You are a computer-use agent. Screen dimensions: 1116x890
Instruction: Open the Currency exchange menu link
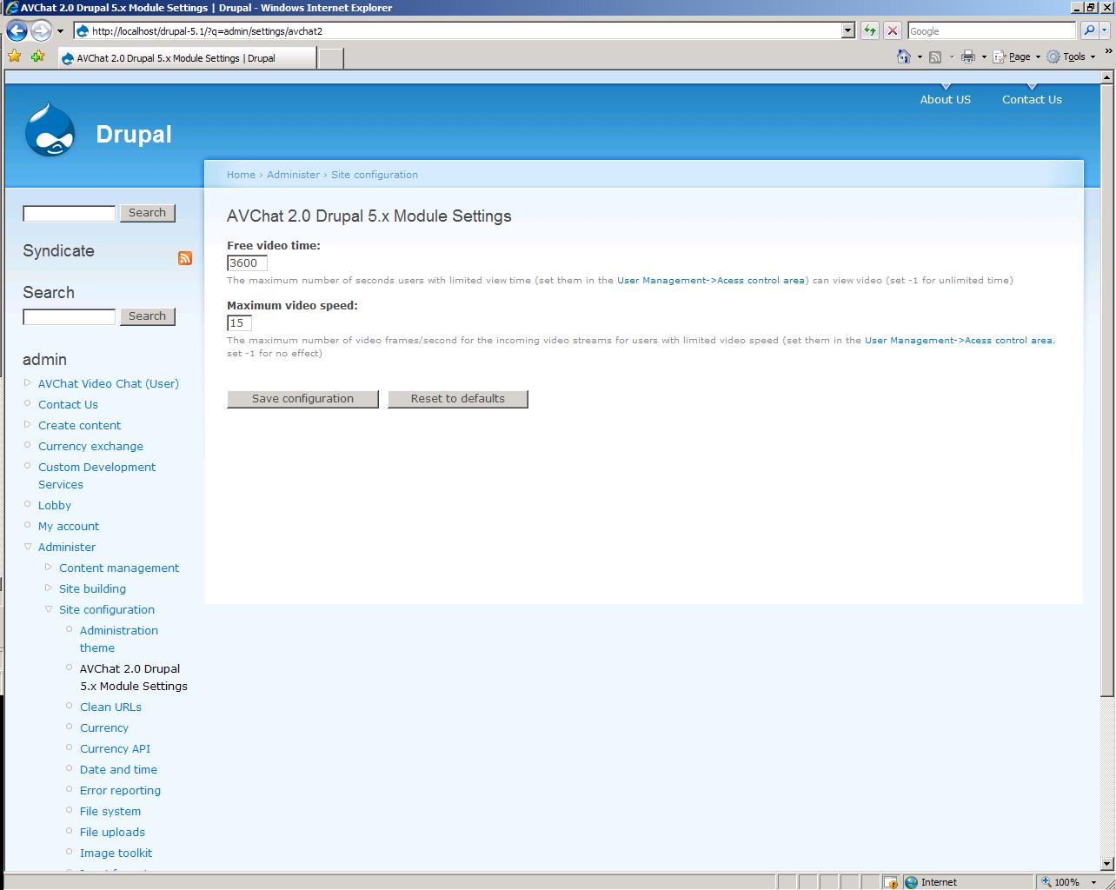click(90, 446)
